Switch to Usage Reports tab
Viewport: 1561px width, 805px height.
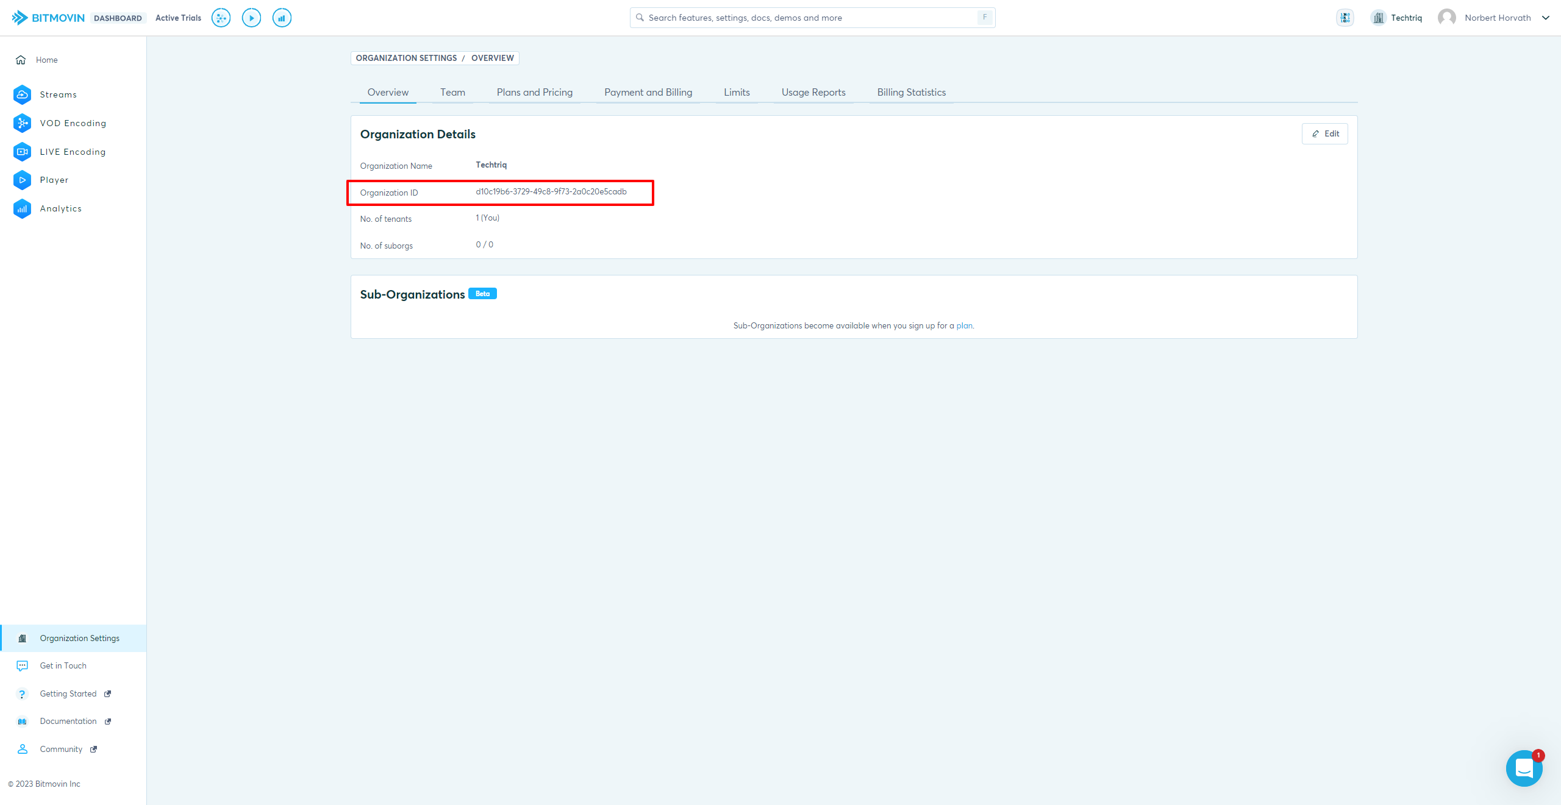pyautogui.click(x=813, y=93)
